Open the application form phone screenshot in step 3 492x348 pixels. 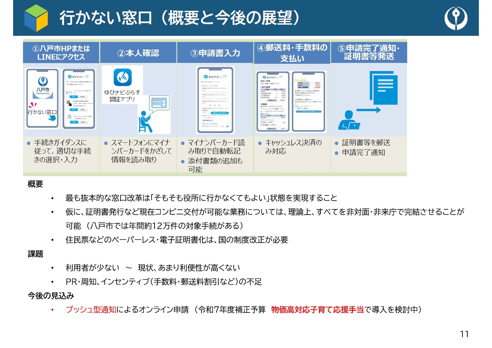click(215, 100)
